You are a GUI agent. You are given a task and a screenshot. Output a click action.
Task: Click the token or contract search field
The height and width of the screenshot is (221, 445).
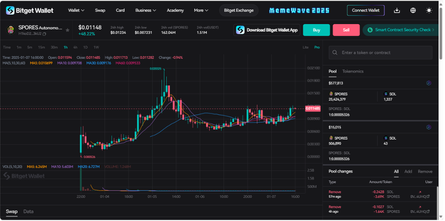[x=380, y=53]
